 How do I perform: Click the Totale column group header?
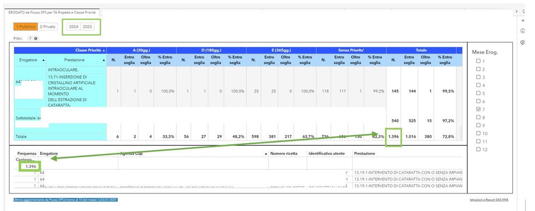click(421, 50)
